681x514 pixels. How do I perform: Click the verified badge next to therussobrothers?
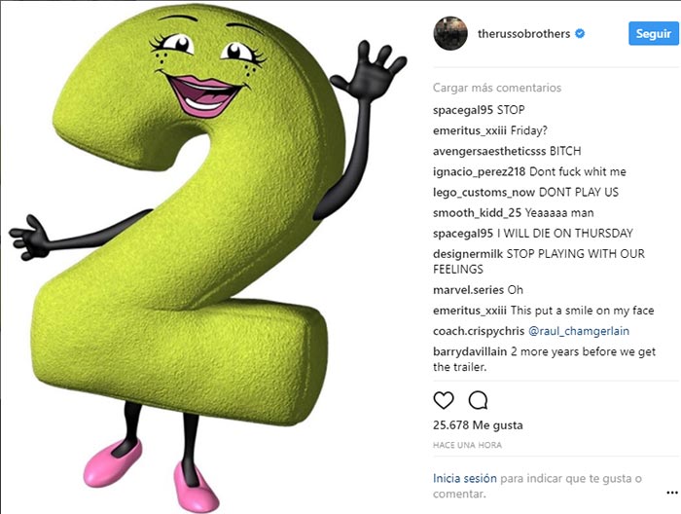click(x=580, y=33)
